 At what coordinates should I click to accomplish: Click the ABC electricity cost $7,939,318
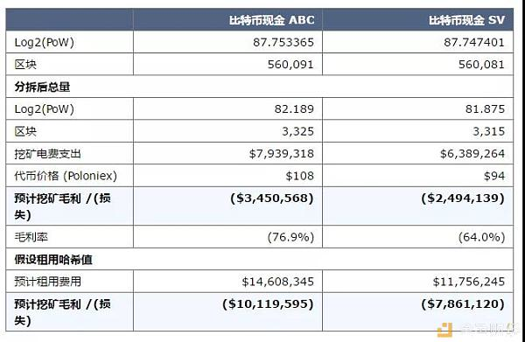tap(281, 154)
